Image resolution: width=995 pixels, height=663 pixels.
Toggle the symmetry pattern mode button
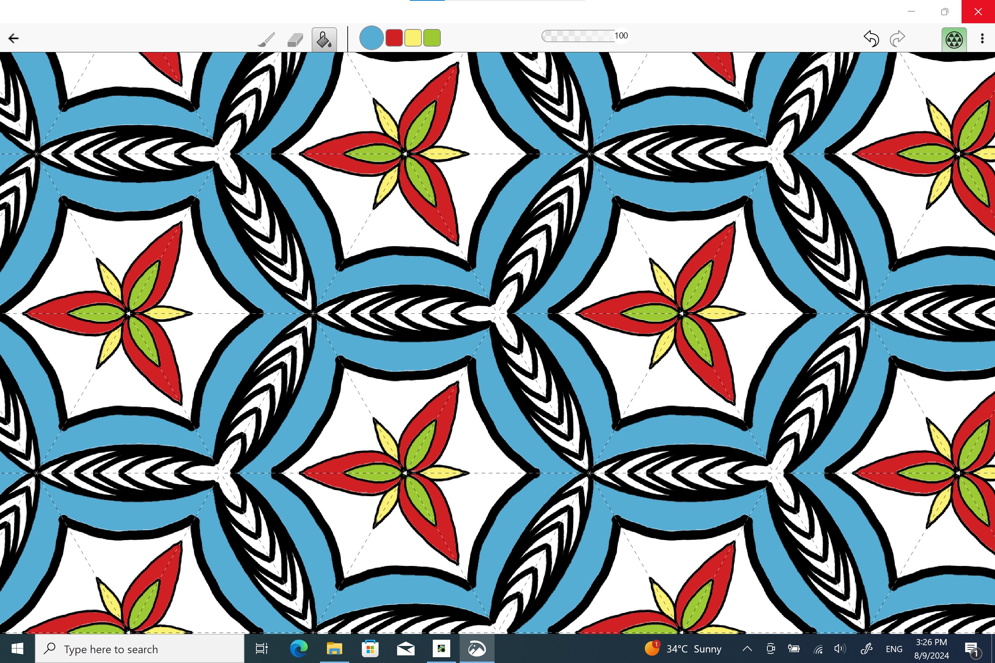954,39
